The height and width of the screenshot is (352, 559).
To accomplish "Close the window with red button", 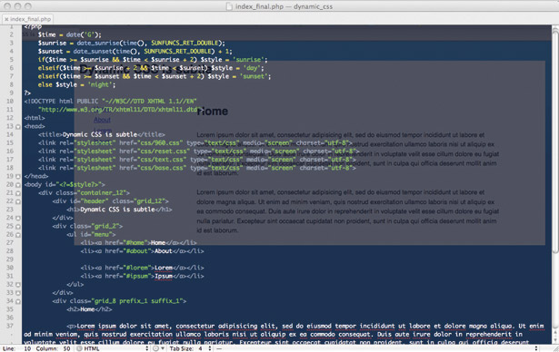I will (x=7, y=6).
